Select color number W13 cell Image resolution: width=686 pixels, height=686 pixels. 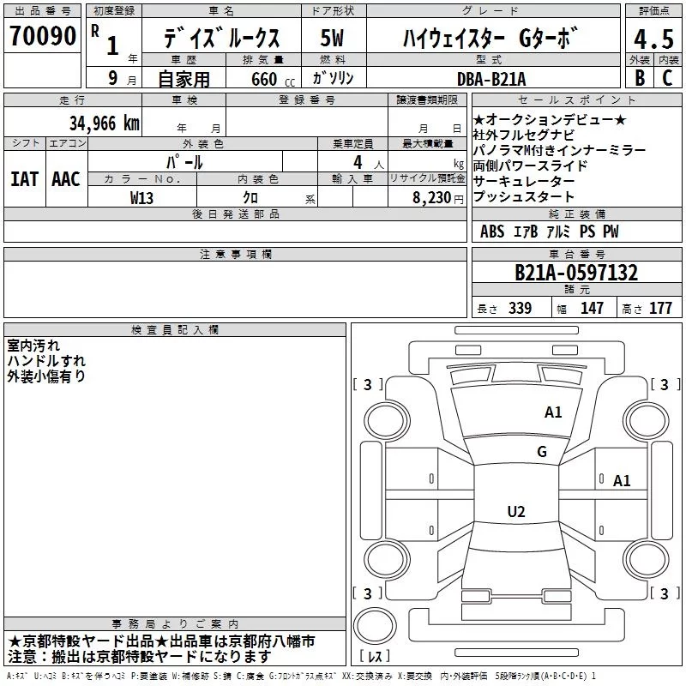tap(142, 197)
